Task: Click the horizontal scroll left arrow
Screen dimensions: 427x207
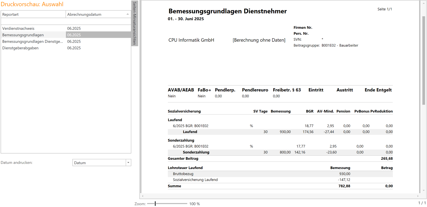Action: point(143,196)
